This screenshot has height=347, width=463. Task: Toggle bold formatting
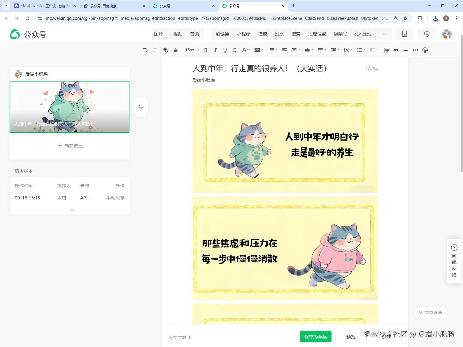point(206,50)
